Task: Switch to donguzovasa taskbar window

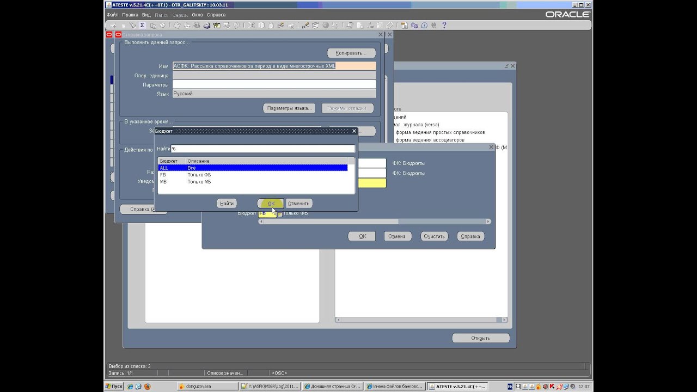Action: [x=207, y=386]
